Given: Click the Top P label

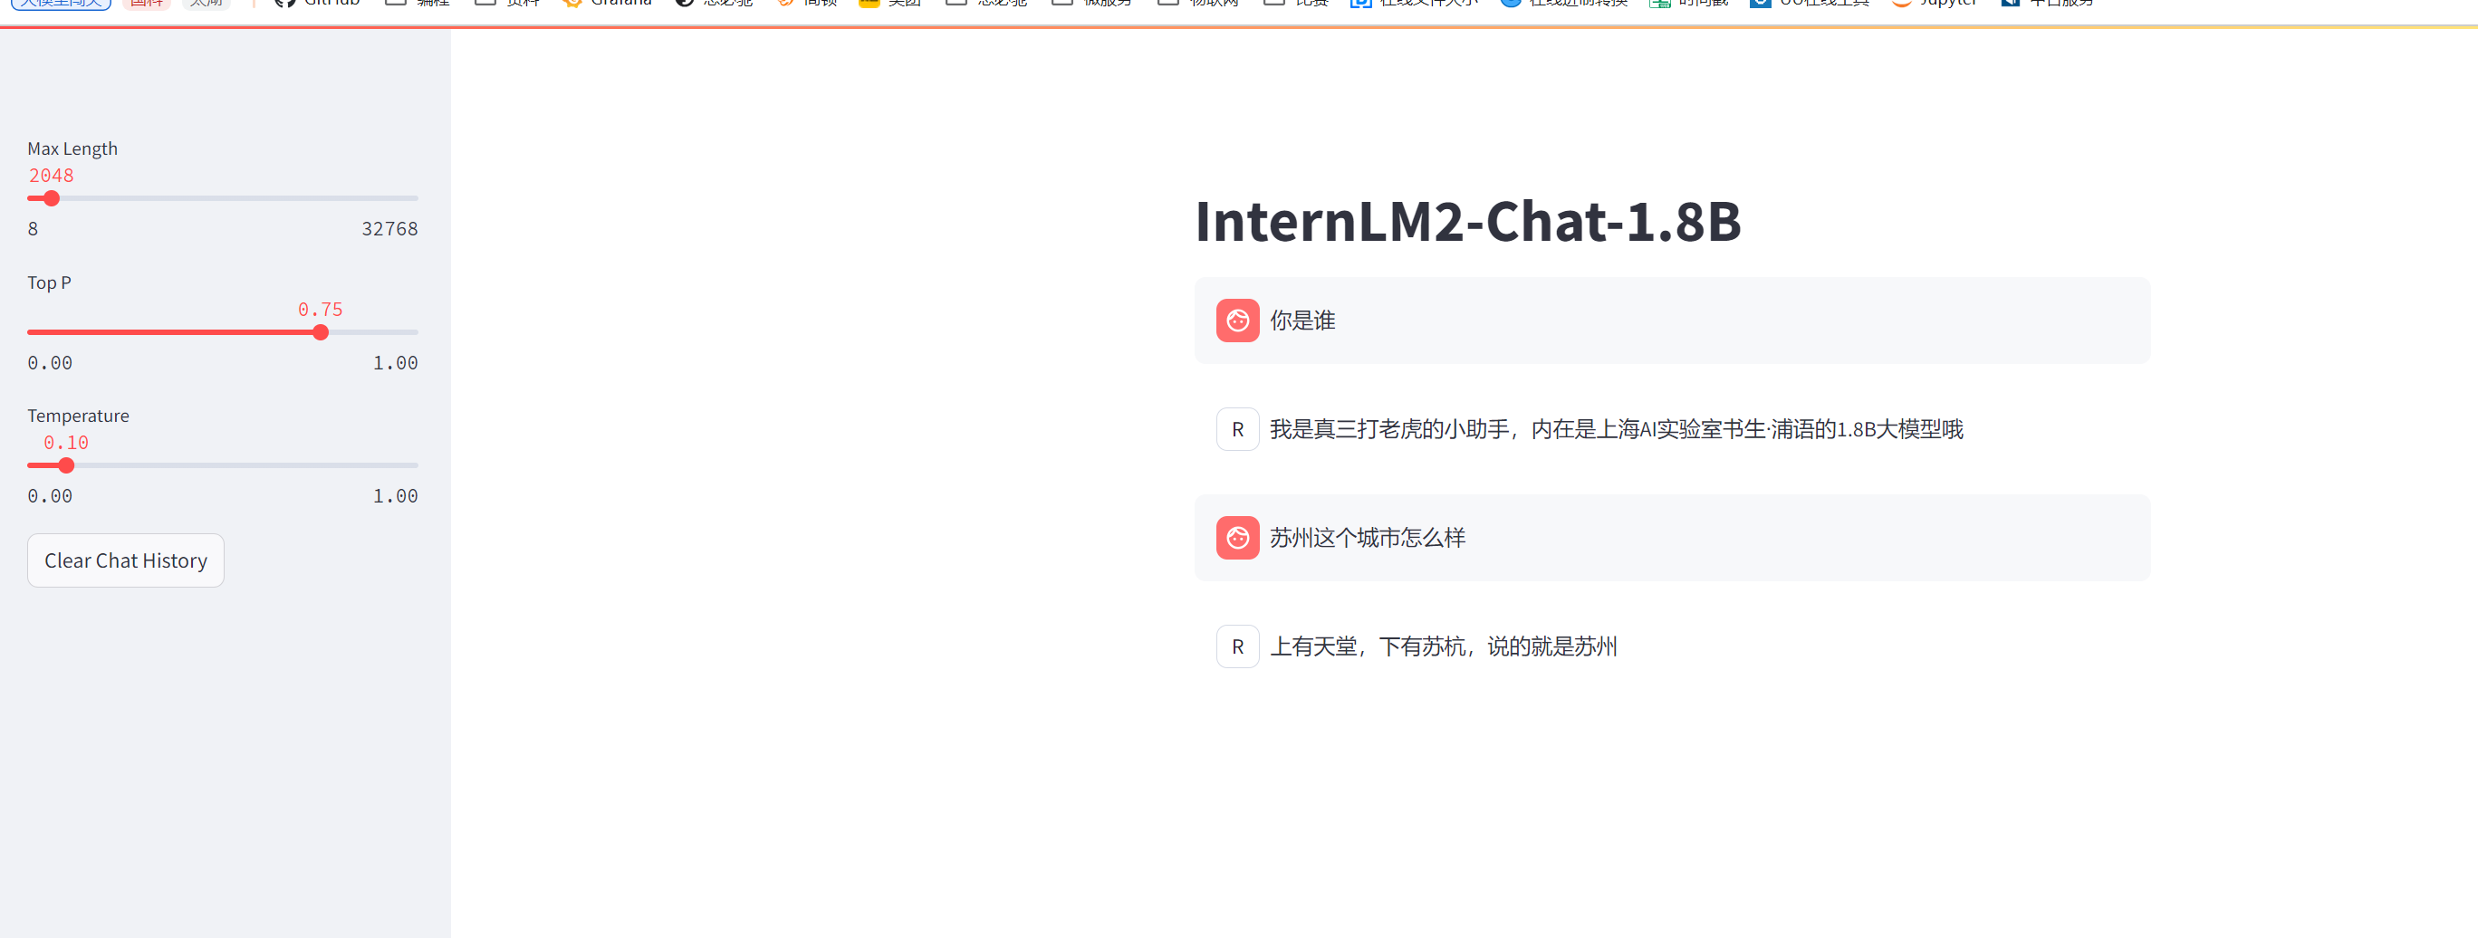Looking at the screenshot, I should click(49, 282).
